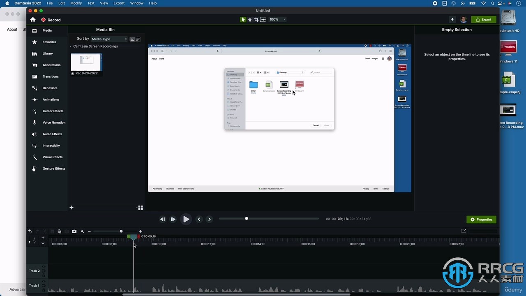Screen dimensions: 526x296
Task: Click the previous frame playback button
Action: tap(162, 219)
